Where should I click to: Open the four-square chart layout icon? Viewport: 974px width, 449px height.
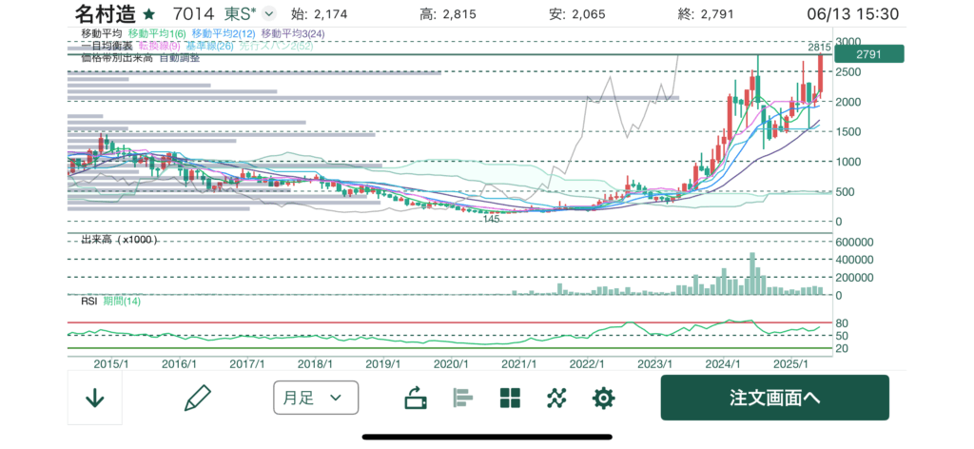click(510, 398)
